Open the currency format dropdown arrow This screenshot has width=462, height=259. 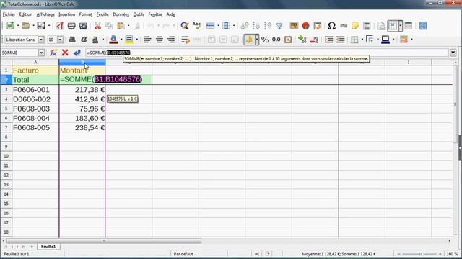[x=257, y=40]
